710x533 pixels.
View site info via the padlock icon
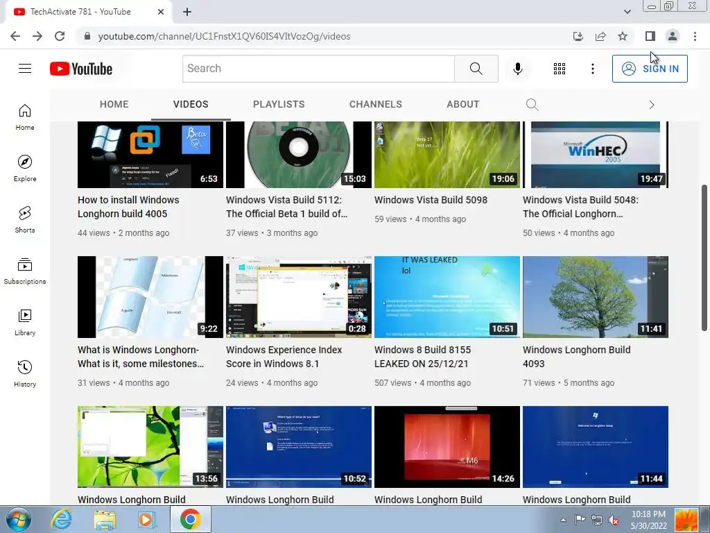[x=87, y=36]
